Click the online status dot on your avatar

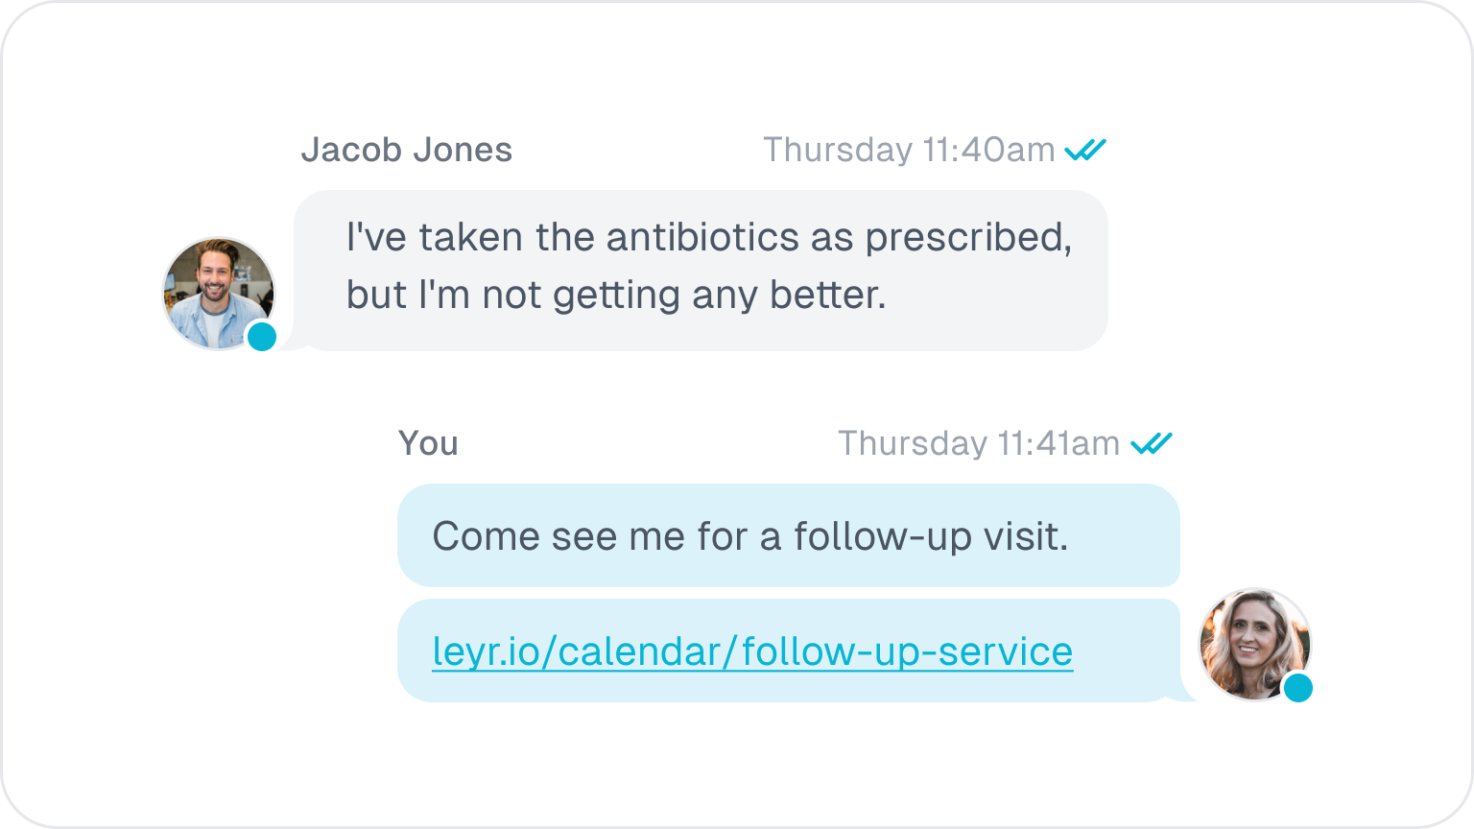pyautogui.click(x=1297, y=688)
